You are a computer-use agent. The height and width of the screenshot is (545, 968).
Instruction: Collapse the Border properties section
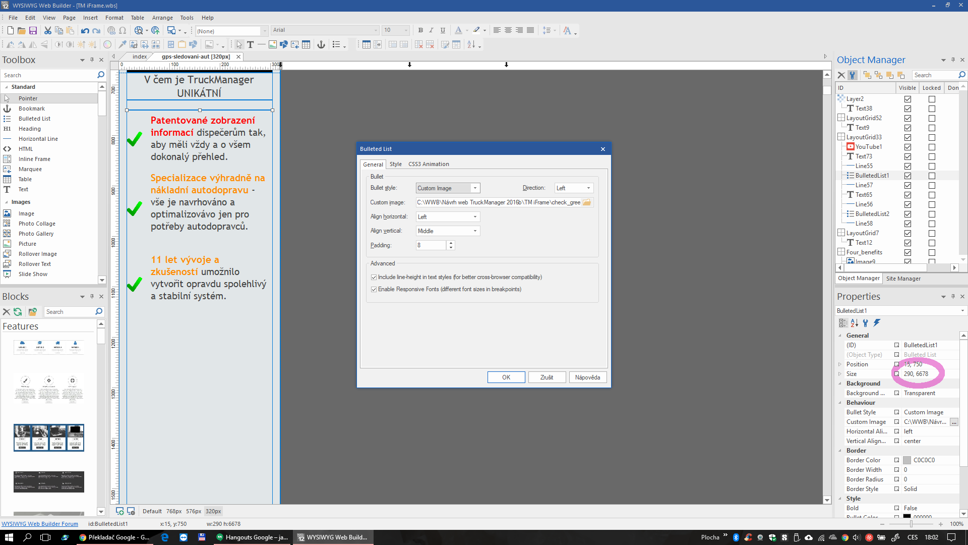click(840, 451)
